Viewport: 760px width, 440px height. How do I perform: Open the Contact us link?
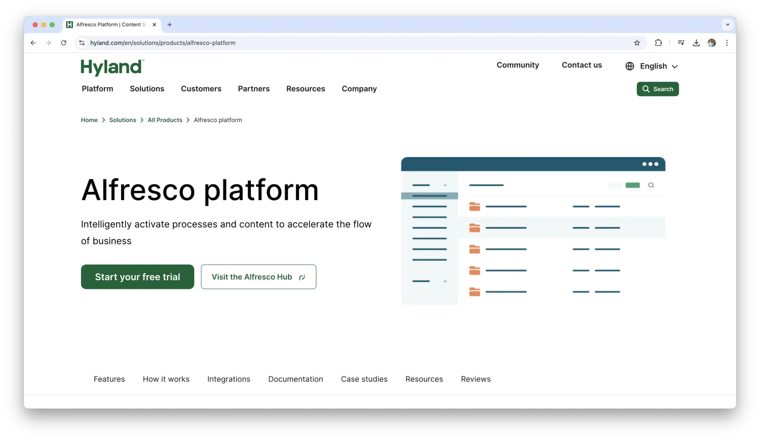pos(582,65)
